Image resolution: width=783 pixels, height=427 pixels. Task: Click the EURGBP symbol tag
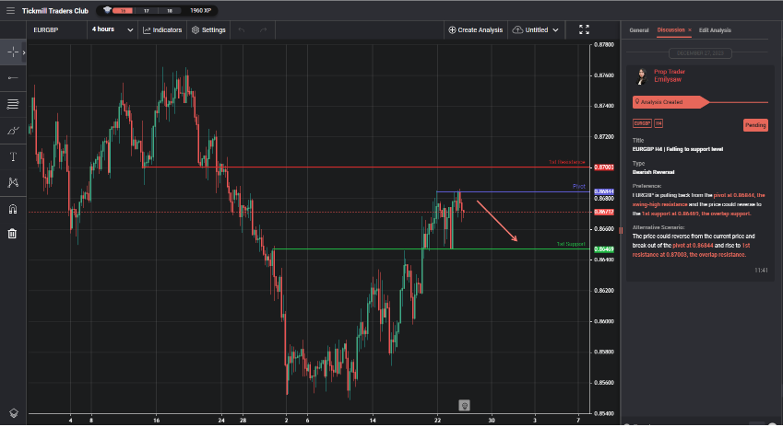pos(642,123)
